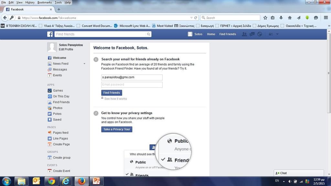Open the Edit menu
The image size is (331, 186).
point(11,2)
